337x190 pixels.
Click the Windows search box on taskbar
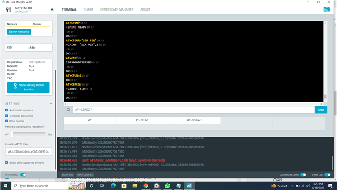pos(39,186)
